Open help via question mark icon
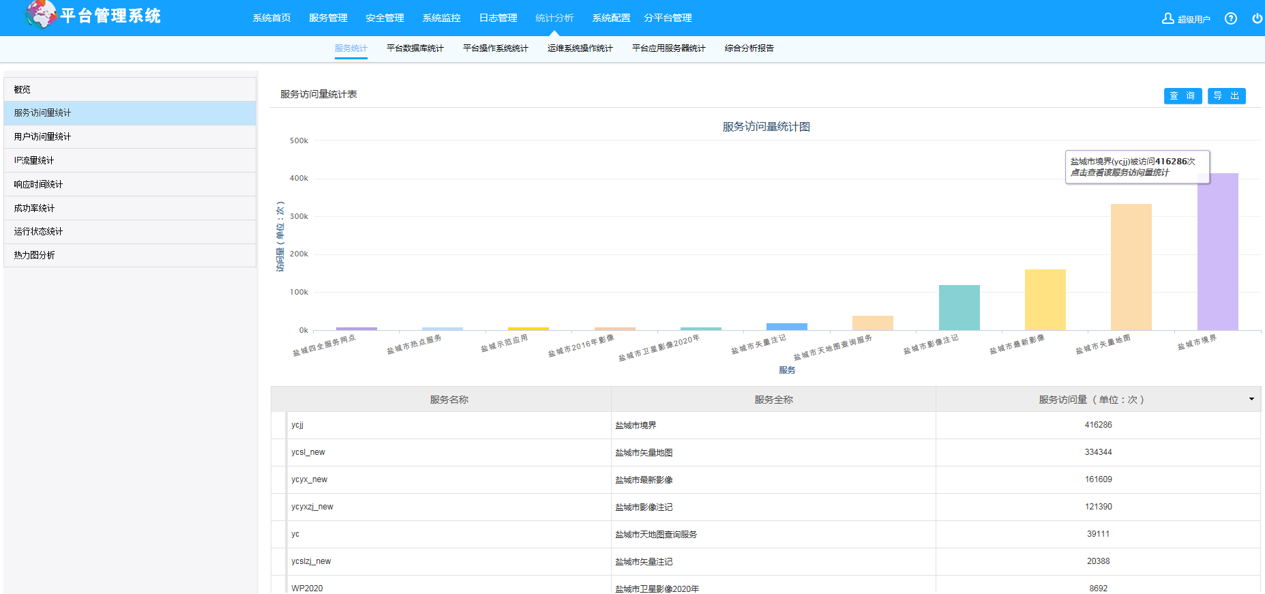 click(1230, 18)
